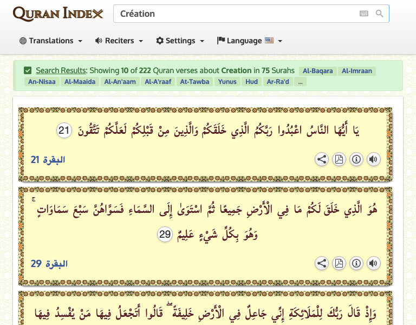Download PDF of verse 21
The width and height of the screenshot is (416, 325).
click(339, 159)
